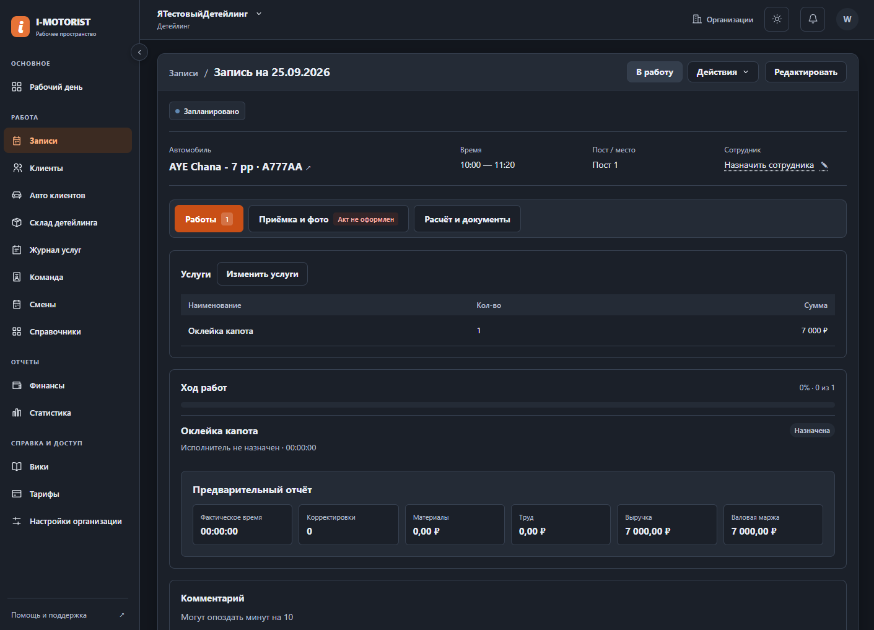Screen dimensions: 874x630
Task: Switch to the Работы tab
Action: click(x=209, y=219)
